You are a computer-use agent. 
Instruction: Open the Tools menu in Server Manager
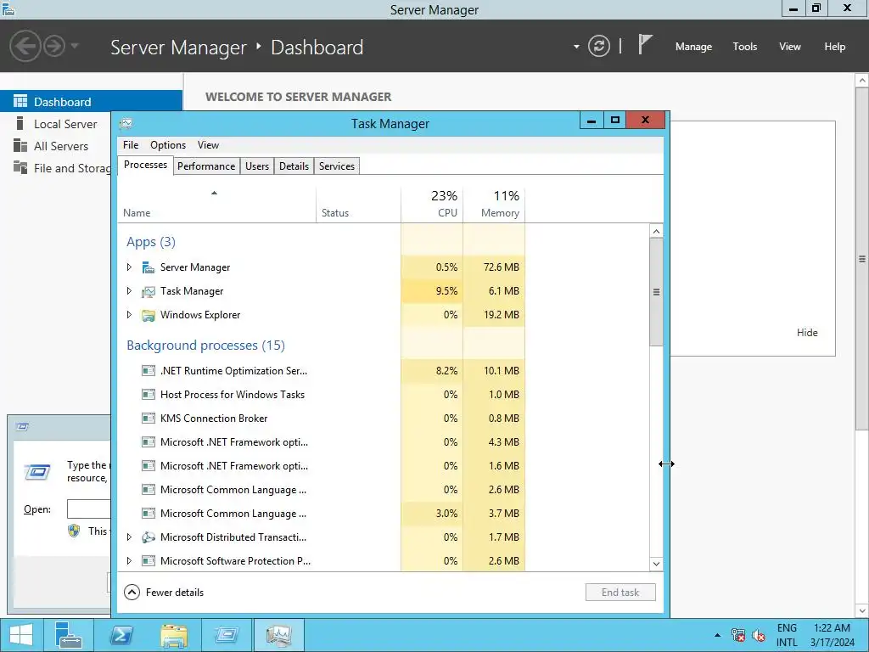click(745, 47)
